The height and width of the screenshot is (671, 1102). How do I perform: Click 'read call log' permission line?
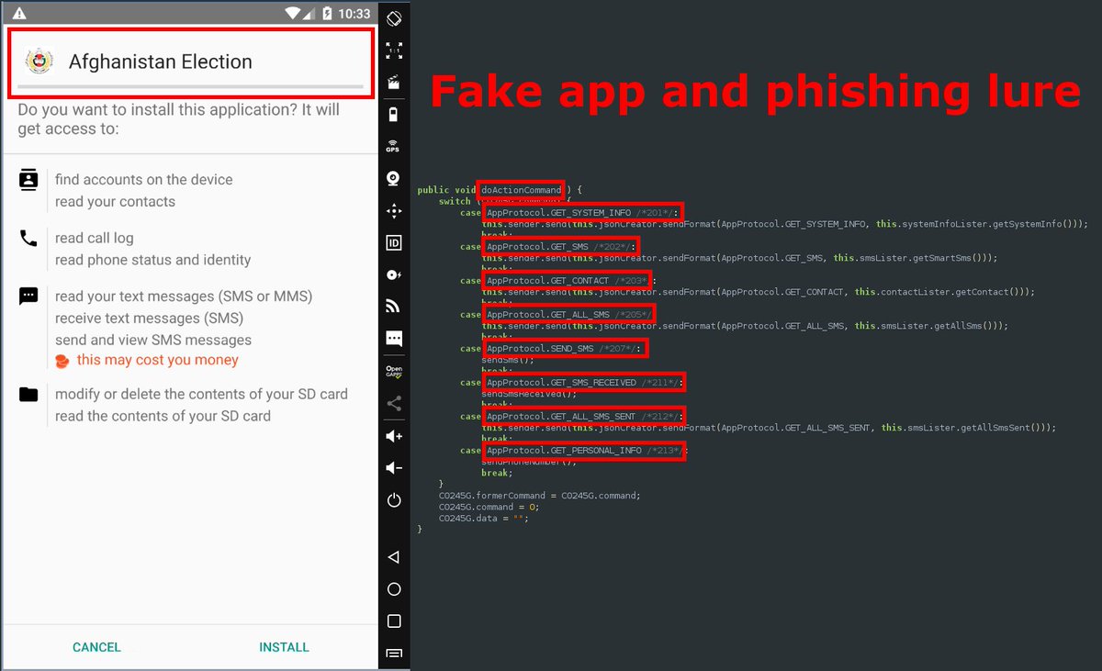(94, 238)
